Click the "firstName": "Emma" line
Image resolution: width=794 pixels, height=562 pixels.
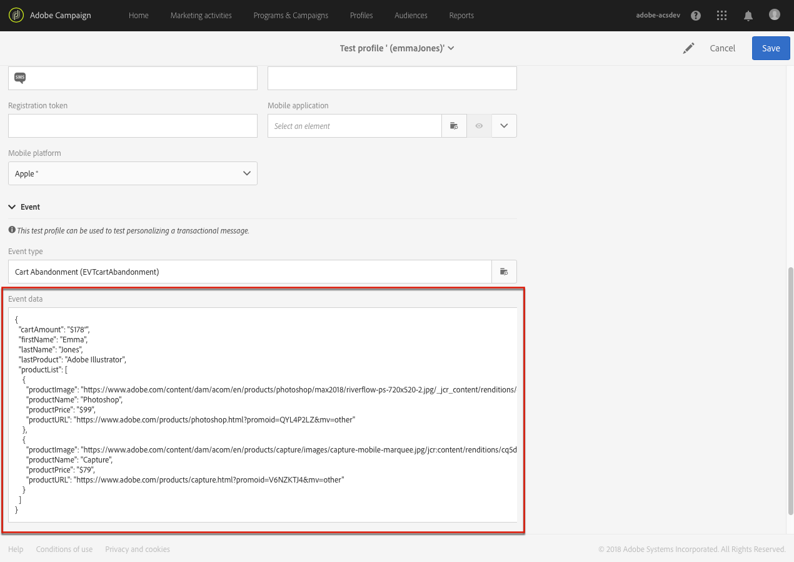53,340
